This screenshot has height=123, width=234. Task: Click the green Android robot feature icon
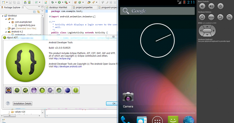(42, 90)
